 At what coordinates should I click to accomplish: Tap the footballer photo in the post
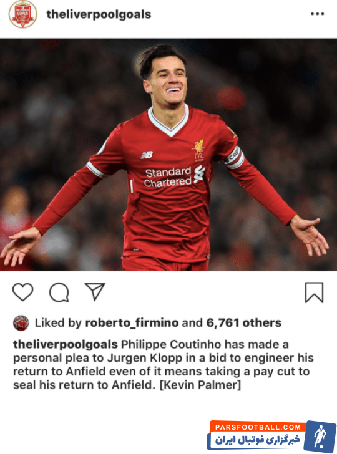pos(168,155)
